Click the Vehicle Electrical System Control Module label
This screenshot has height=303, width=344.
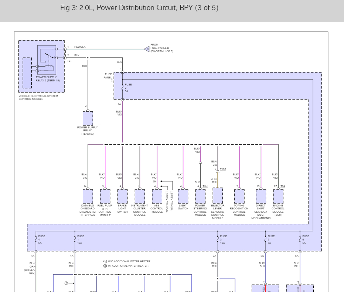38,98
